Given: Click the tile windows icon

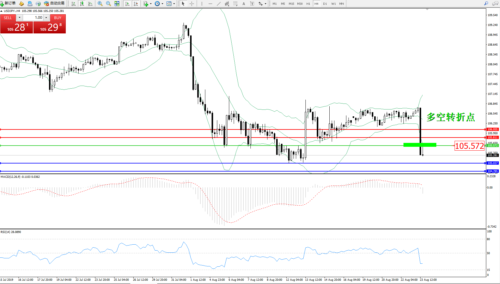Looking at the screenshot, I should click(117, 4).
